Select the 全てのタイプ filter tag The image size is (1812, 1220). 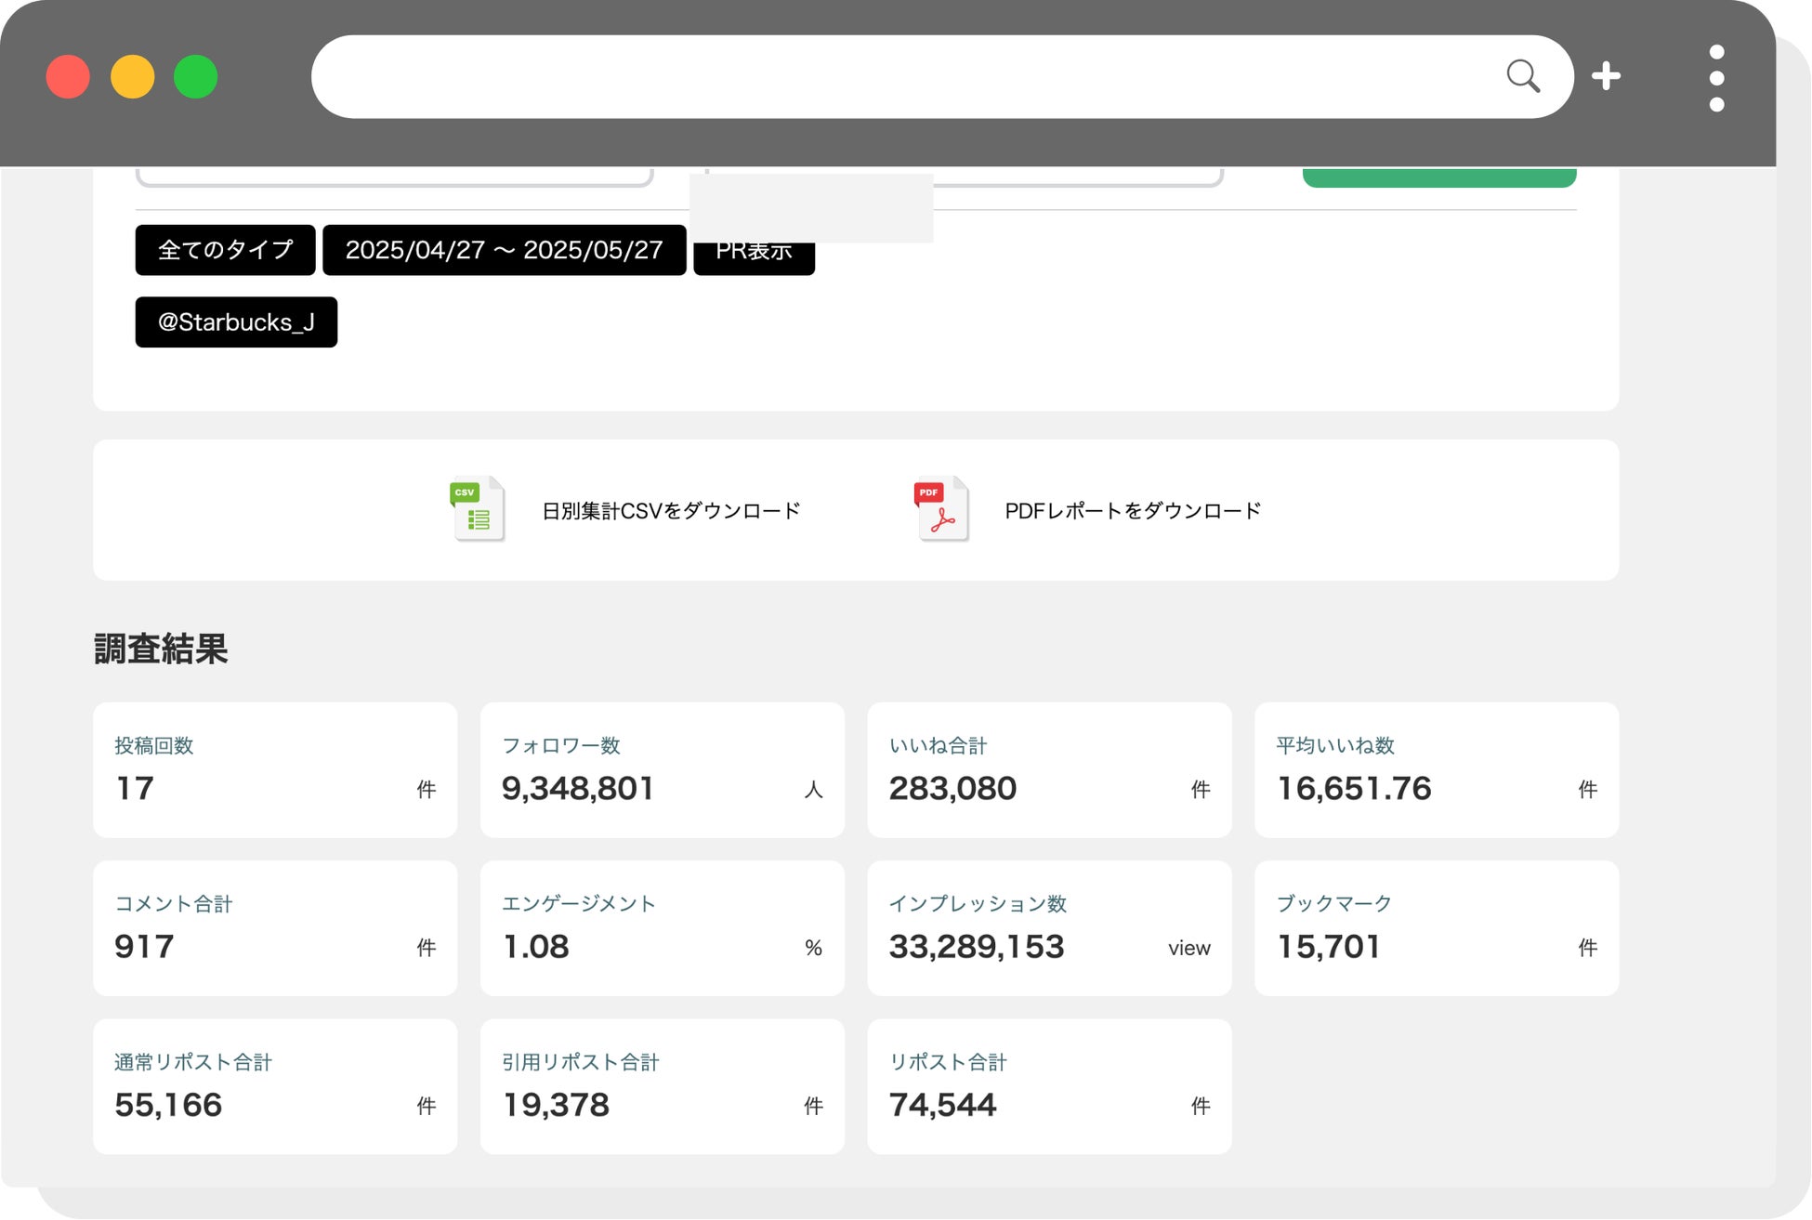point(225,250)
